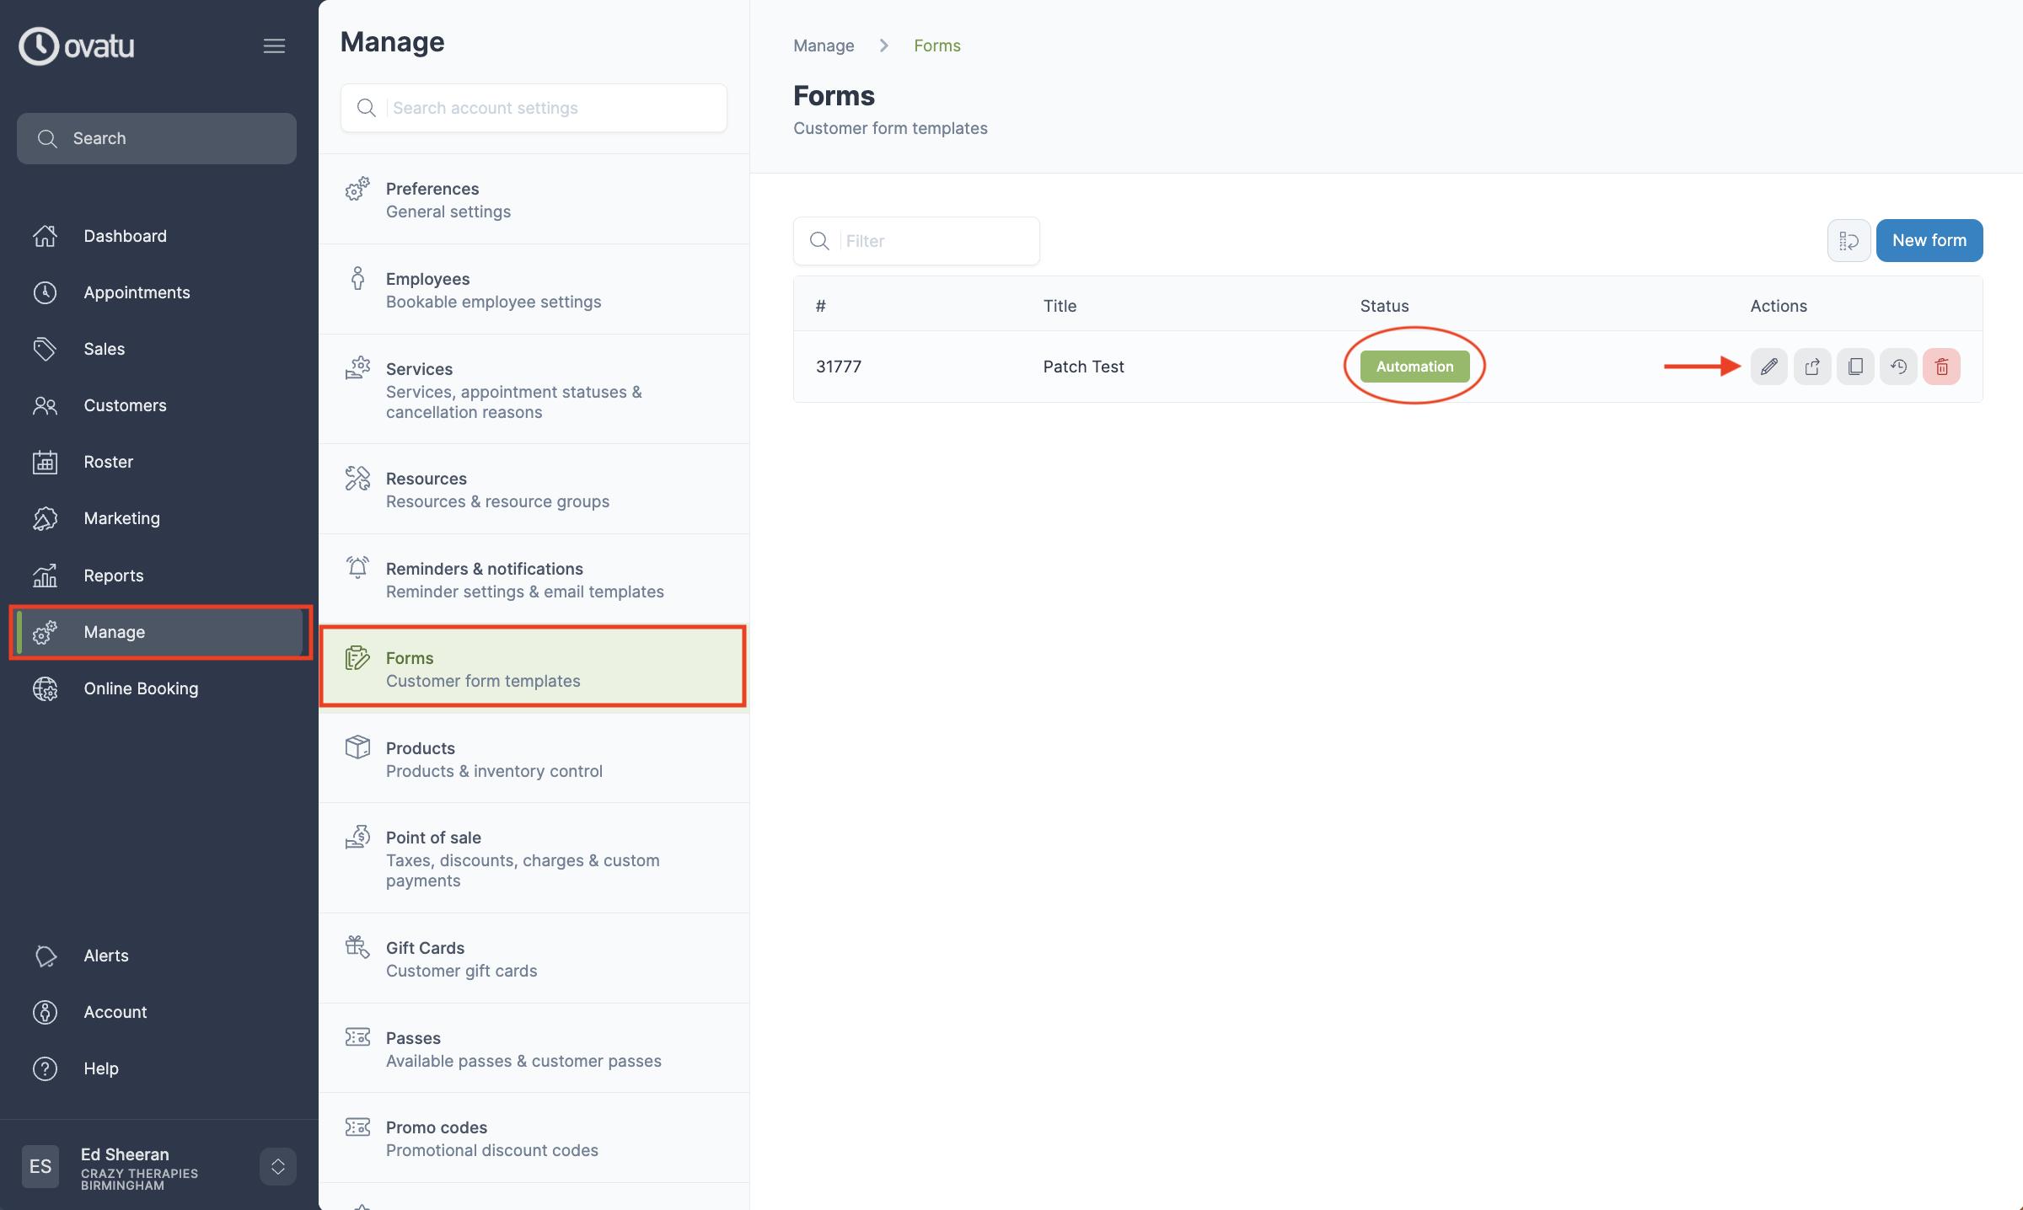Restore a previous version via history icon
The width and height of the screenshot is (2023, 1210).
[1898, 367]
